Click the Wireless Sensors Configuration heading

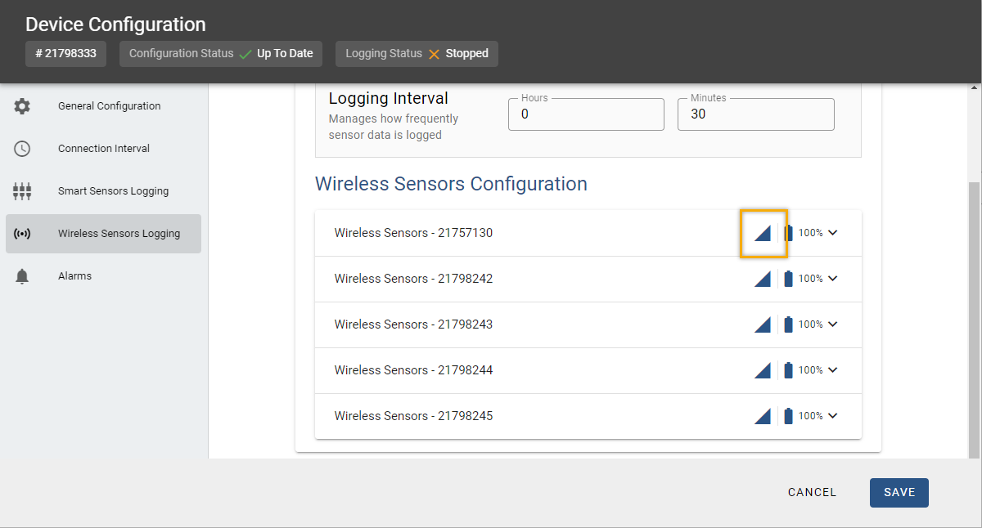click(451, 184)
